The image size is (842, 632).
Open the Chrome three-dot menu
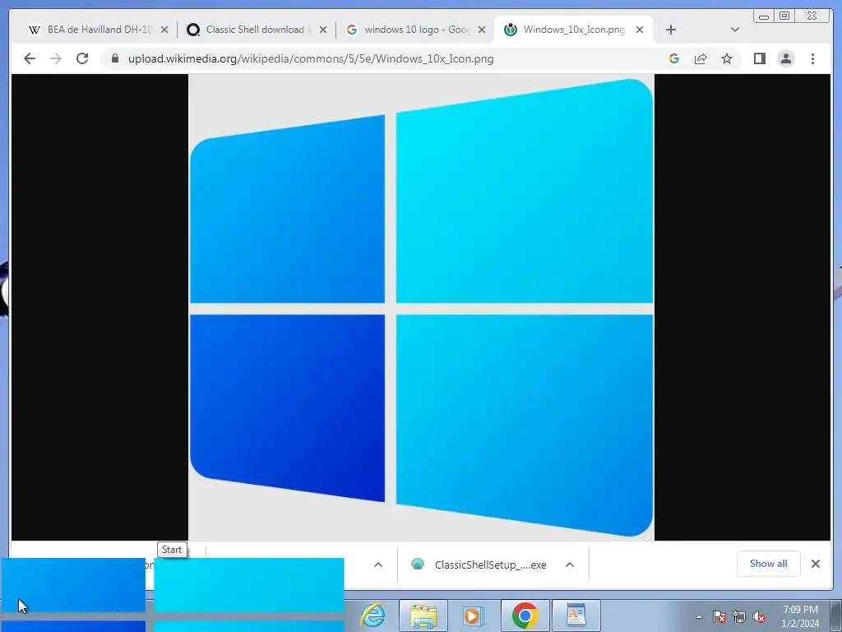812,58
